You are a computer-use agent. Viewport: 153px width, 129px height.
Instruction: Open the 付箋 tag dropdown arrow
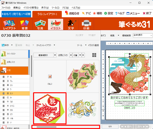(80, 55)
